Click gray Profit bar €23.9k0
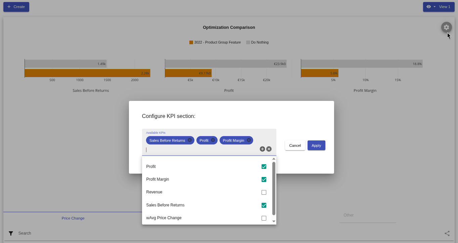Image resolution: width=458 pixels, height=243 pixels. [x=226, y=64]
